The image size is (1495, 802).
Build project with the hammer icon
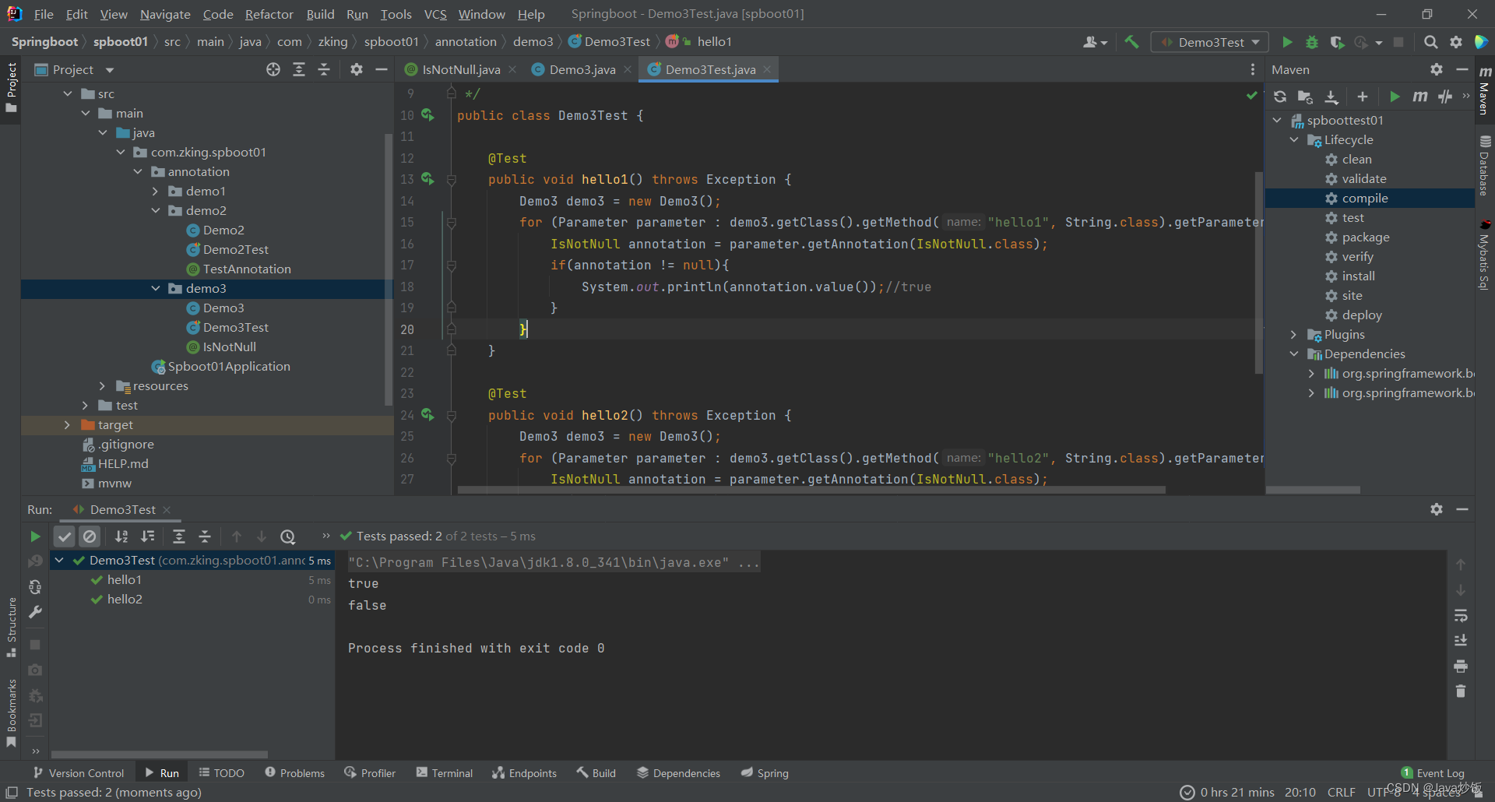[x=1131, y=42]
